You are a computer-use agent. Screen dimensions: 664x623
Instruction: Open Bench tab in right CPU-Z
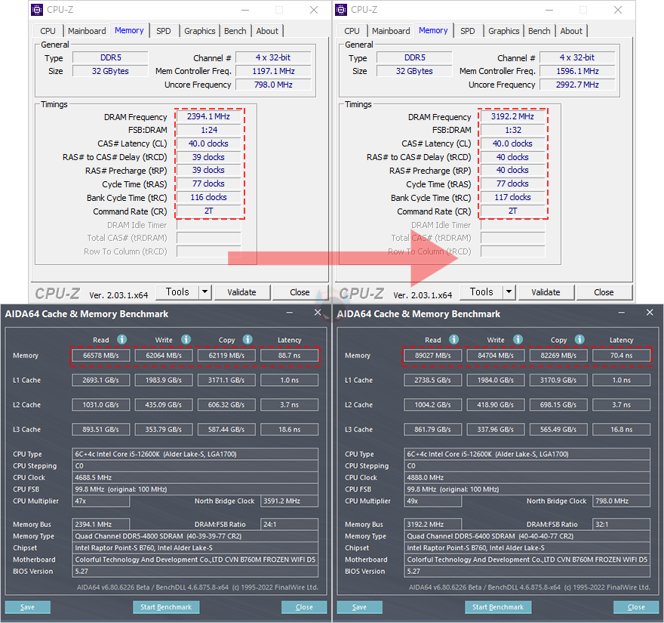[x=539, y=31]
